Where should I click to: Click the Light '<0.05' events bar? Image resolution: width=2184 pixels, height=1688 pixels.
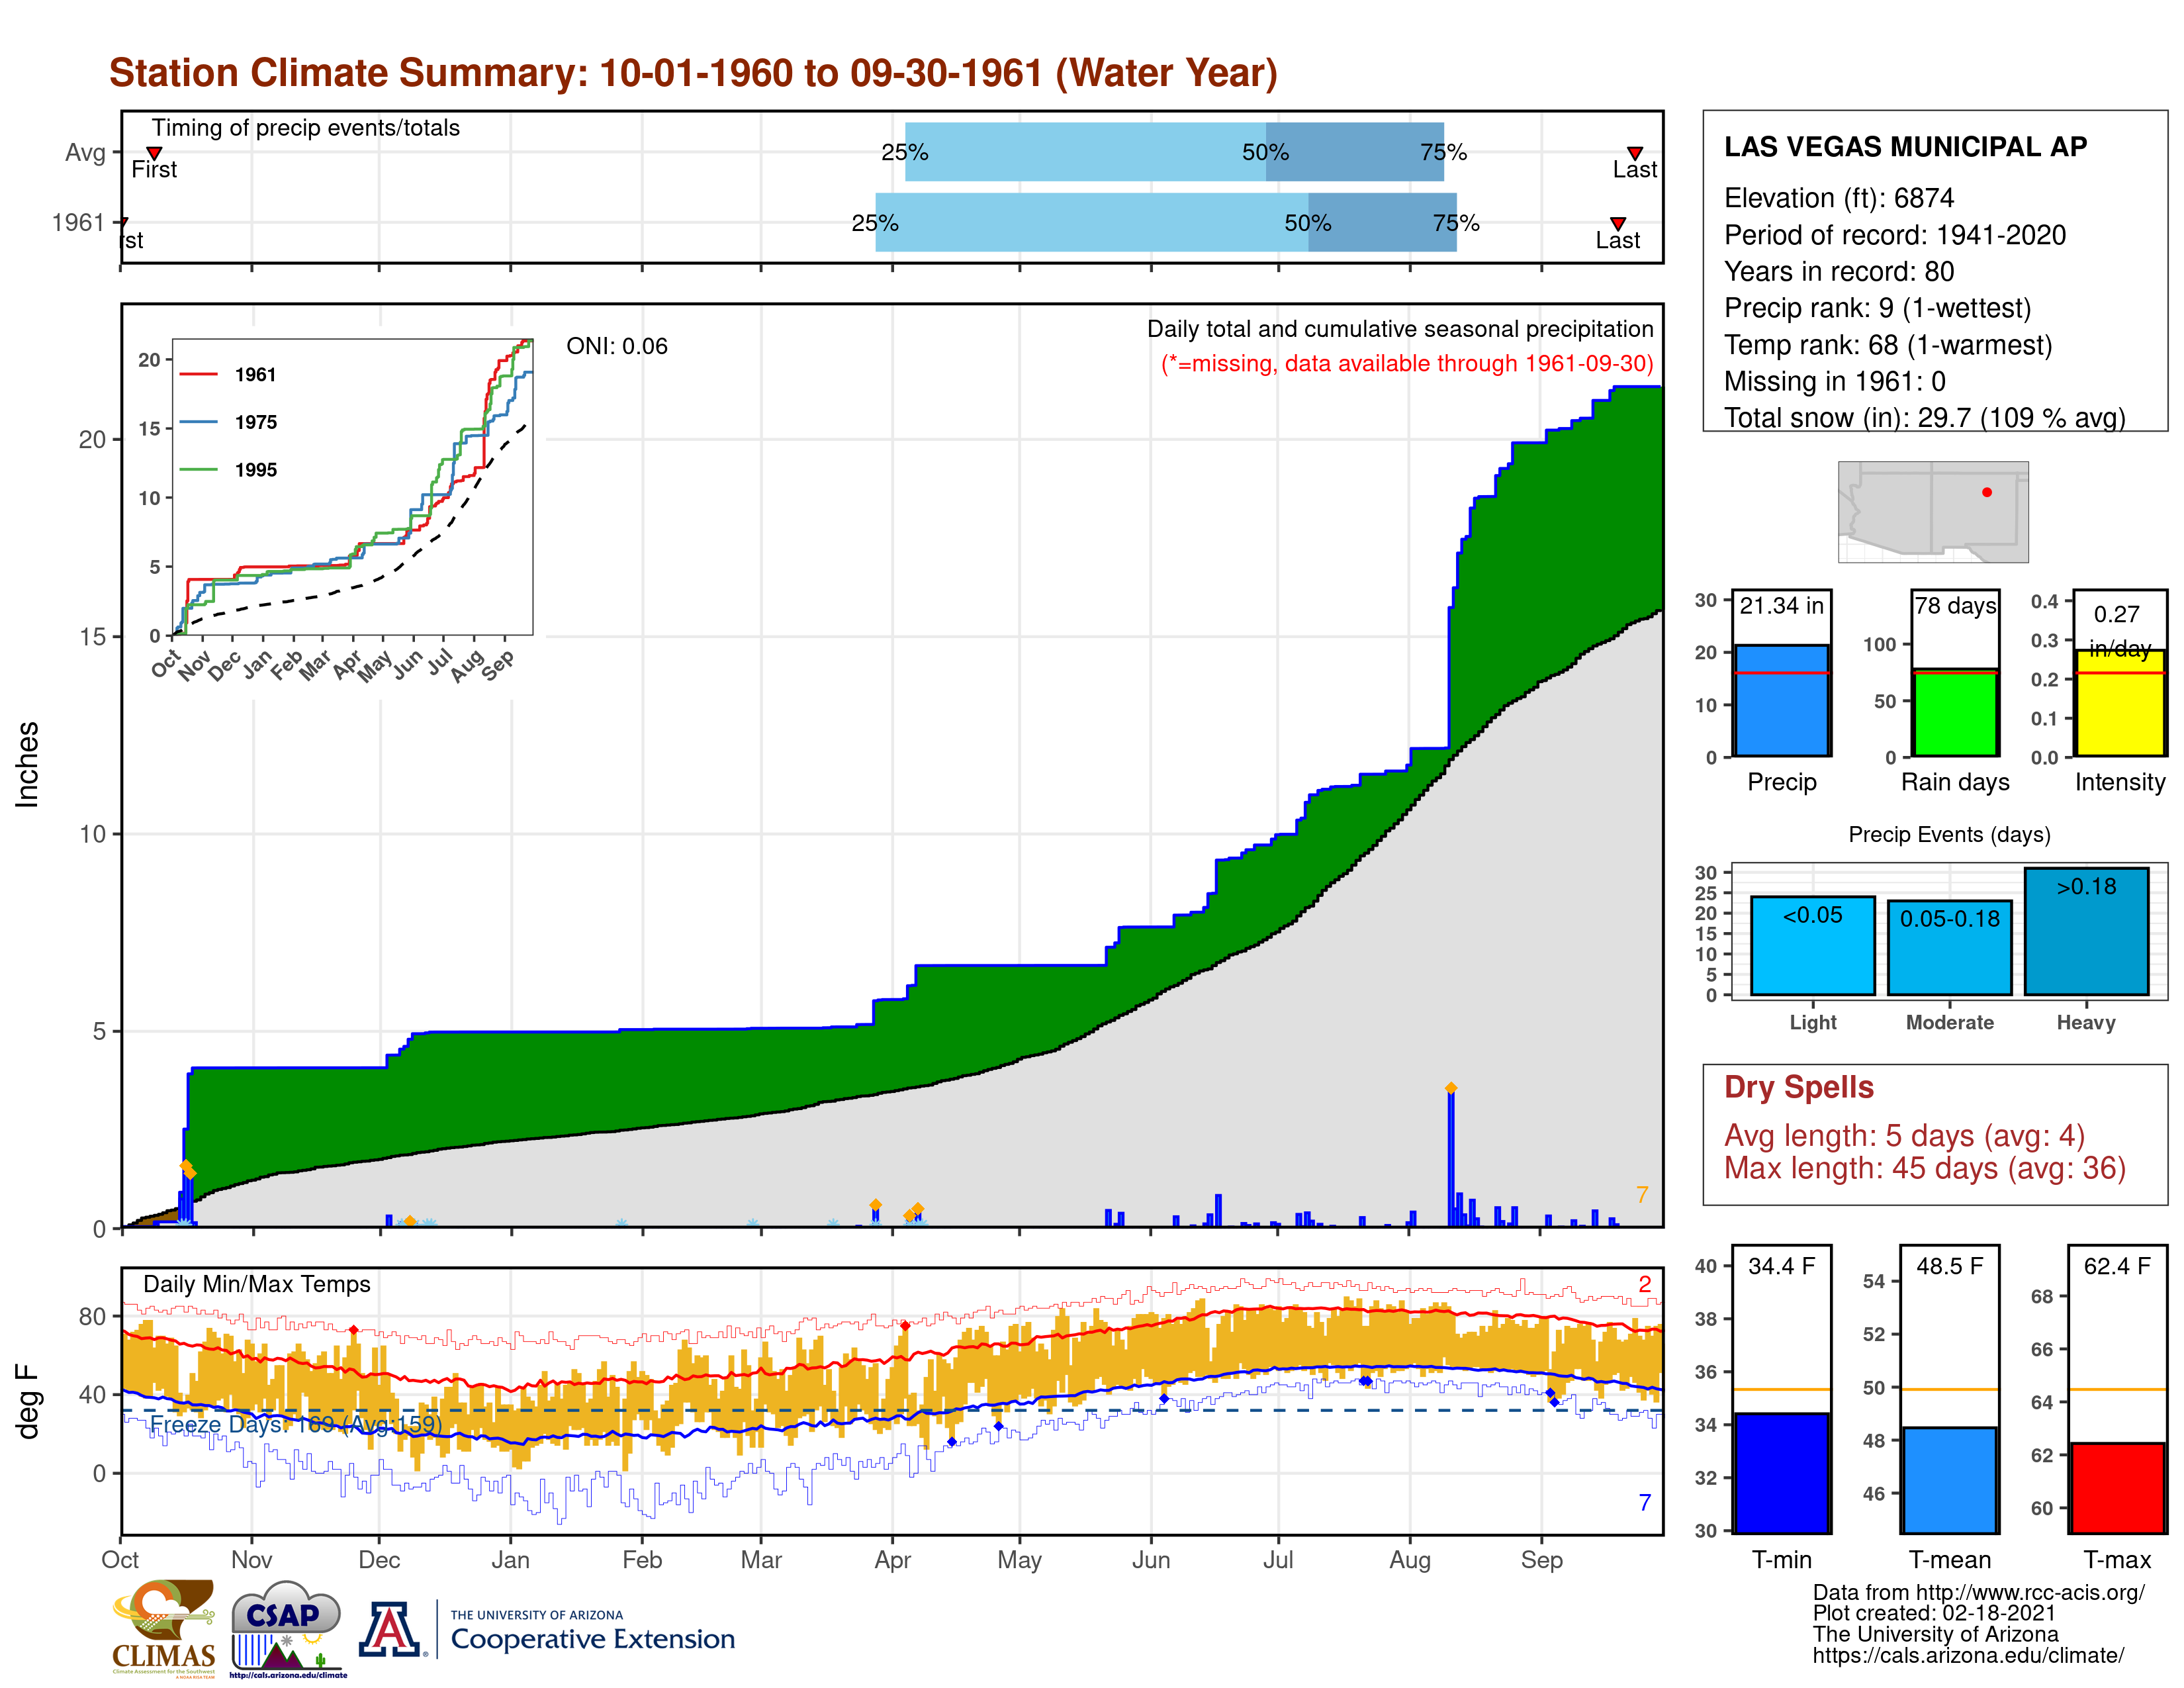[1813, 945]
